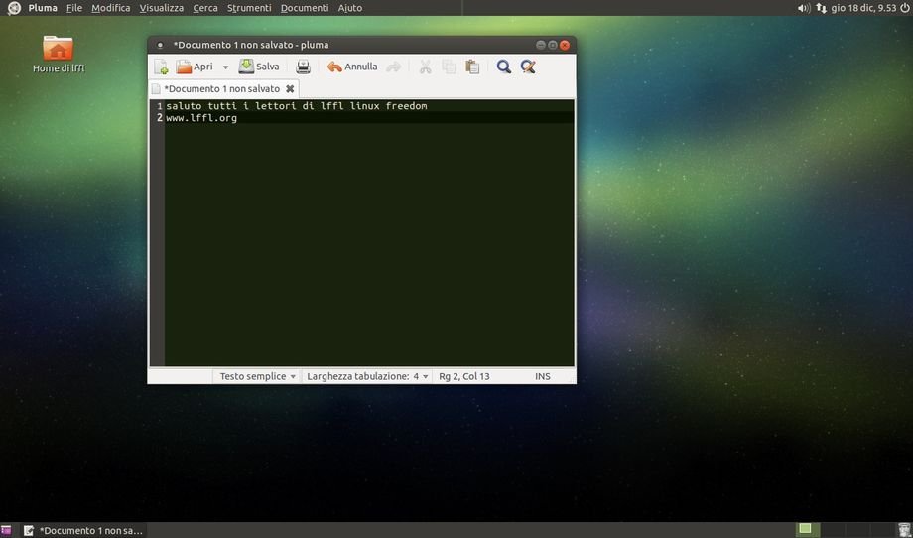Open the Home di lffl folder

click(58, 50)
